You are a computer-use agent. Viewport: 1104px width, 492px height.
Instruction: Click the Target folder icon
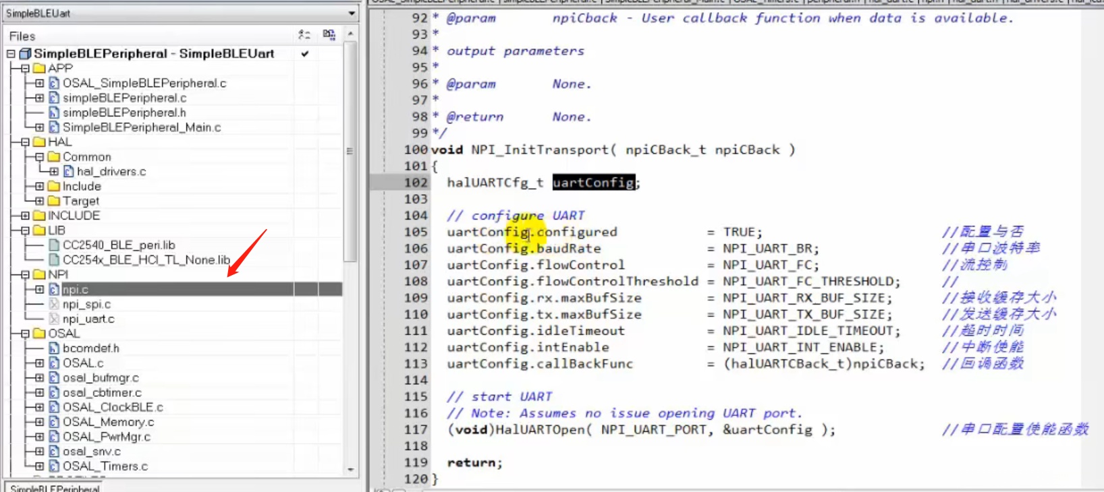(55, 201)
